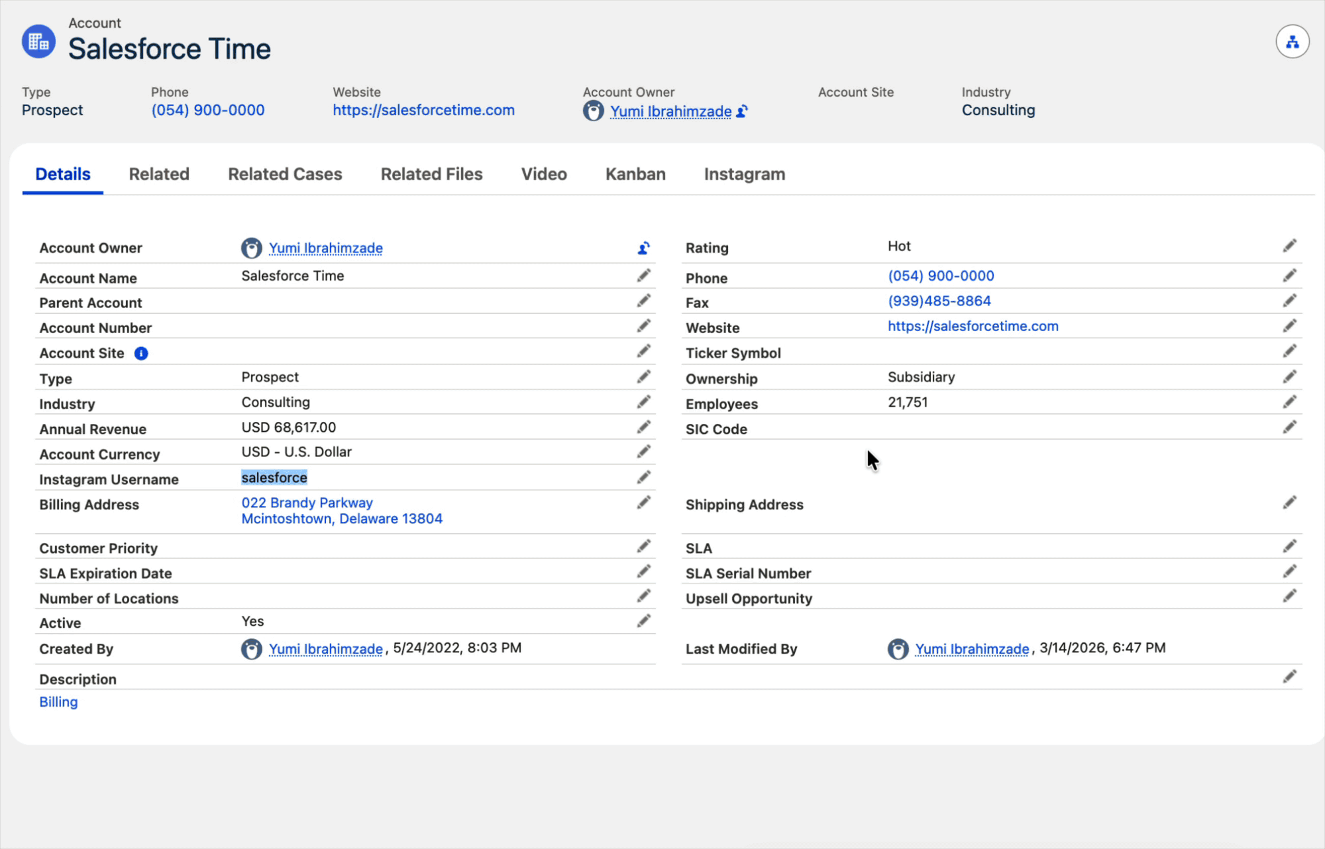Click the Account building icon in the header
The height and width of the screenshot is (849, 1325).
point(38,40)
